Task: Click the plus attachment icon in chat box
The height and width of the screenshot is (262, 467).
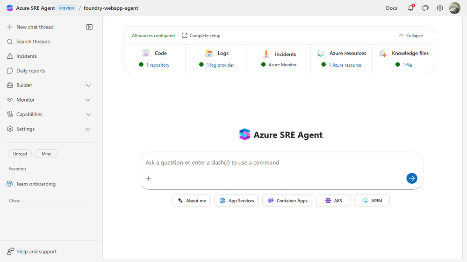Action: click(x=149, y=178)
